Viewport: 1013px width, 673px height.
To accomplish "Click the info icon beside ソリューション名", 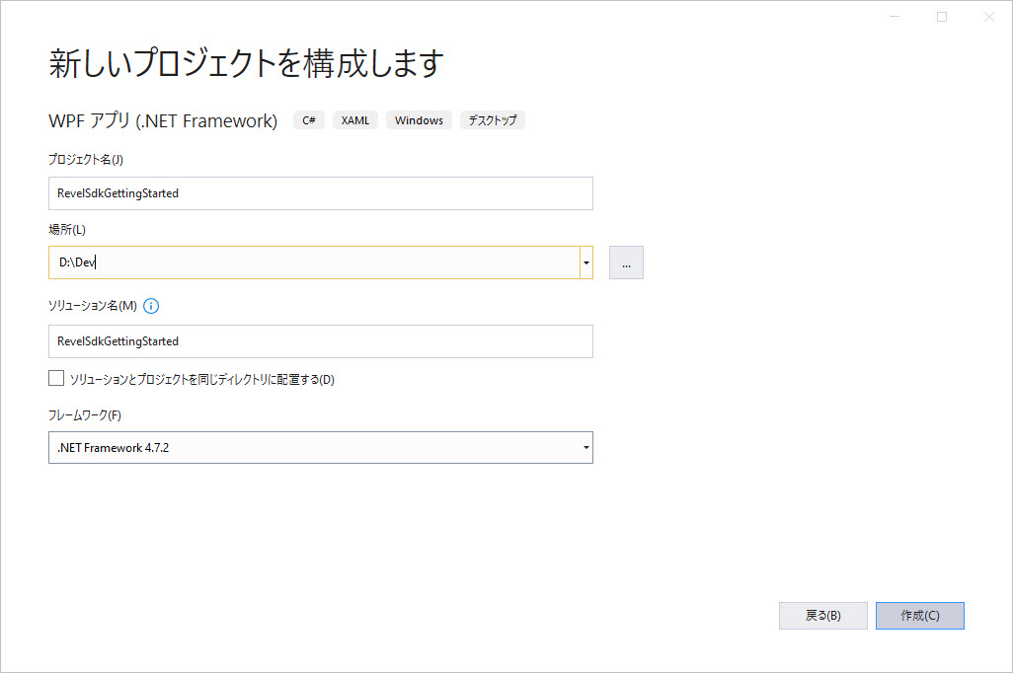I will (151, 306).
